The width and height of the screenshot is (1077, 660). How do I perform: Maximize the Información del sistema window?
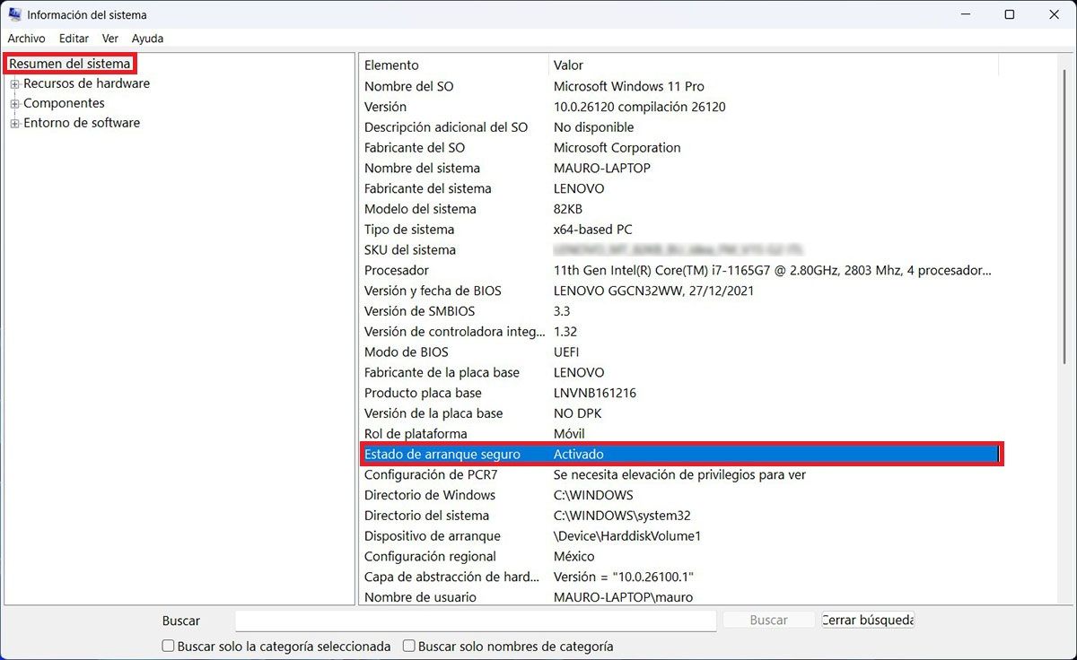[1010, 14]
